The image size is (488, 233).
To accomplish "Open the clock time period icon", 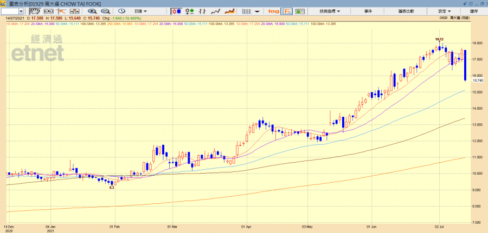I will 121,11.
